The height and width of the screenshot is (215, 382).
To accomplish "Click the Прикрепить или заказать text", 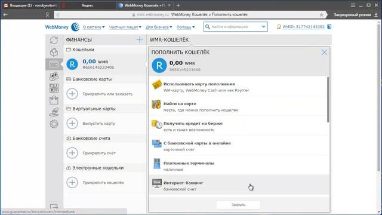I will 107,94.
